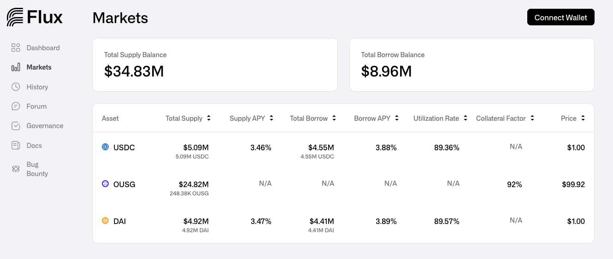Click DAI supply APY 3.47%
The height and width of the screenshot is (259, 613).
(x=261, y=221)
